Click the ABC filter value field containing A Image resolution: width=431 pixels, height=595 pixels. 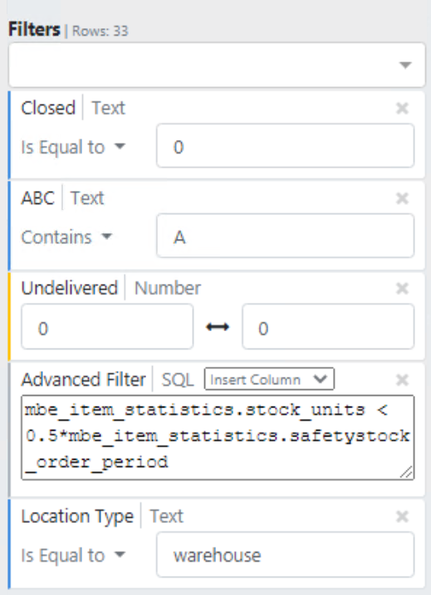click(285, 236)
